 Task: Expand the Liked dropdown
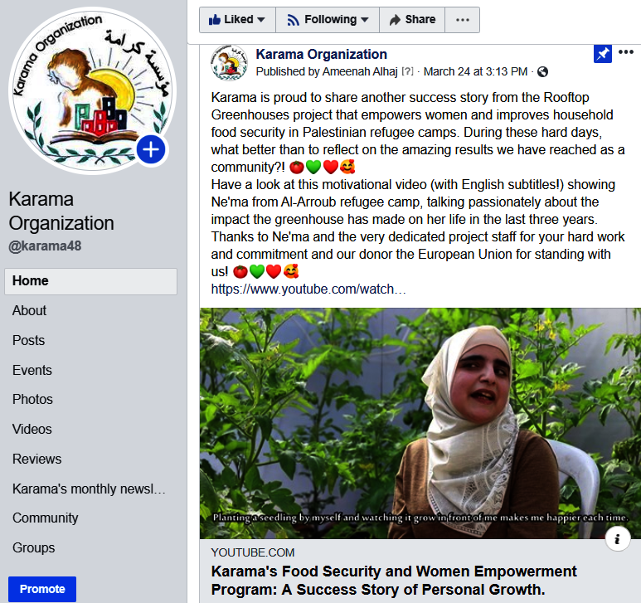(237, 20)
